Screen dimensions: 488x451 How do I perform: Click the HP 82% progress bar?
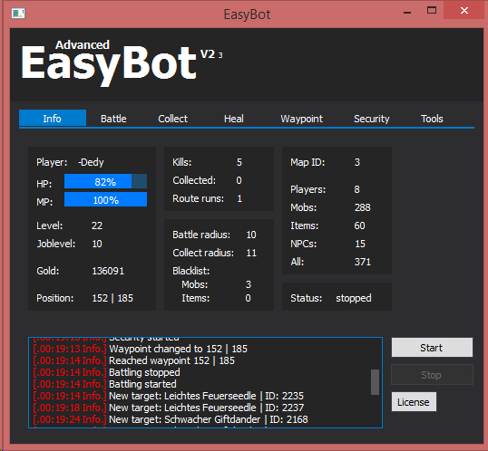pos(105,181)
